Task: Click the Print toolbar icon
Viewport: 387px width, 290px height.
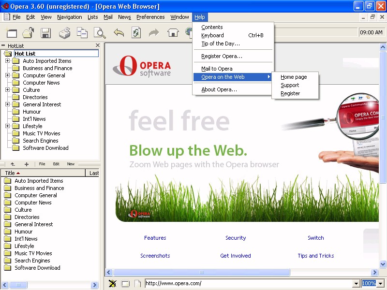Action: [x=64, y=33]
